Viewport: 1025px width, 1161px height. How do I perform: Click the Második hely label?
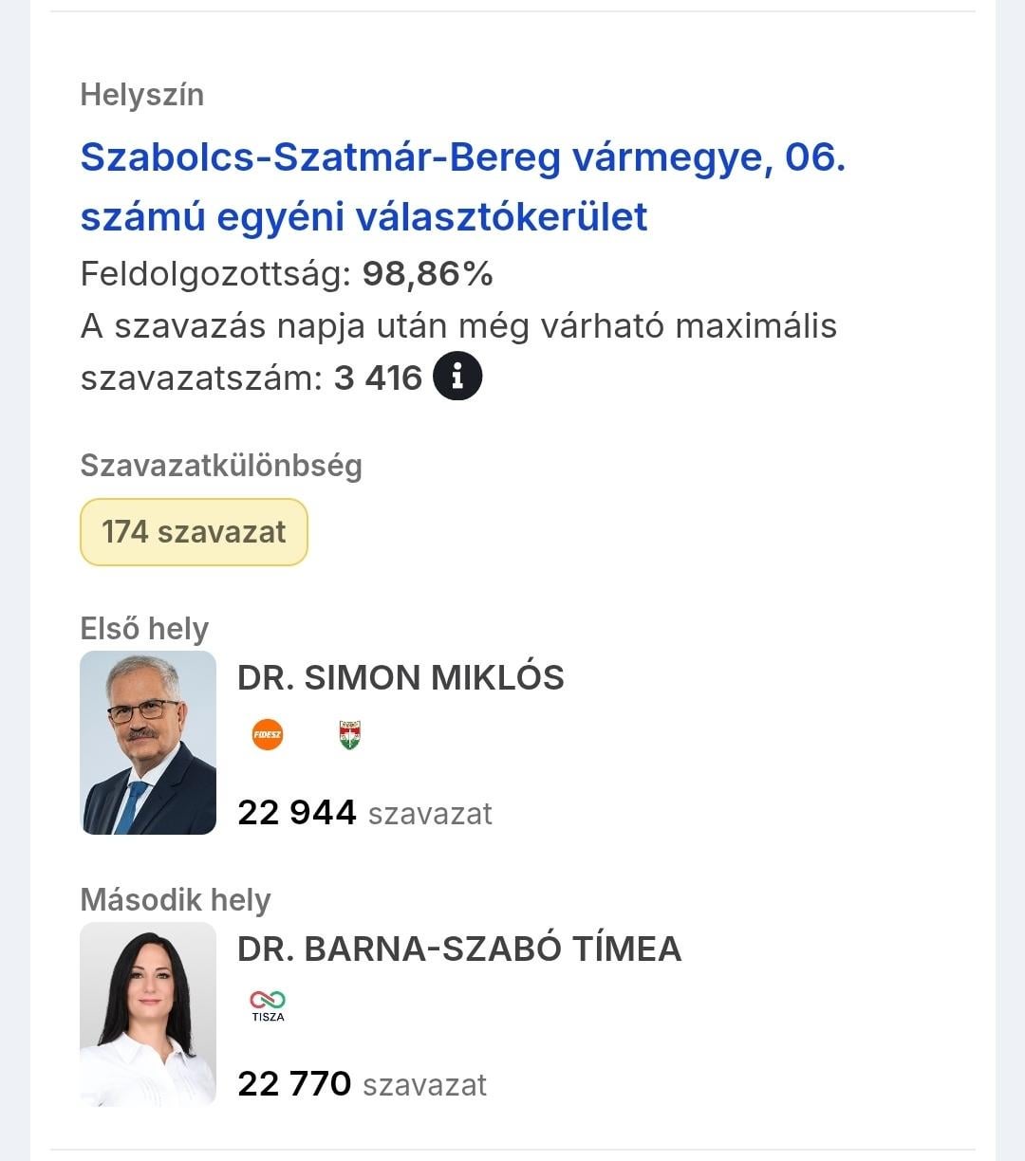pyautogui.click(x=176, y=900)
